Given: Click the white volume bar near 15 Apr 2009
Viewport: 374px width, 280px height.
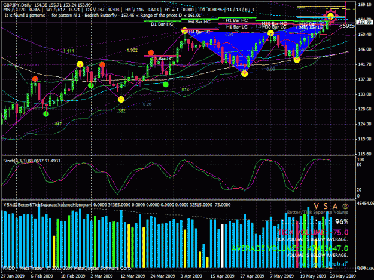Looking at the screenshot, I should coord(223,246).
